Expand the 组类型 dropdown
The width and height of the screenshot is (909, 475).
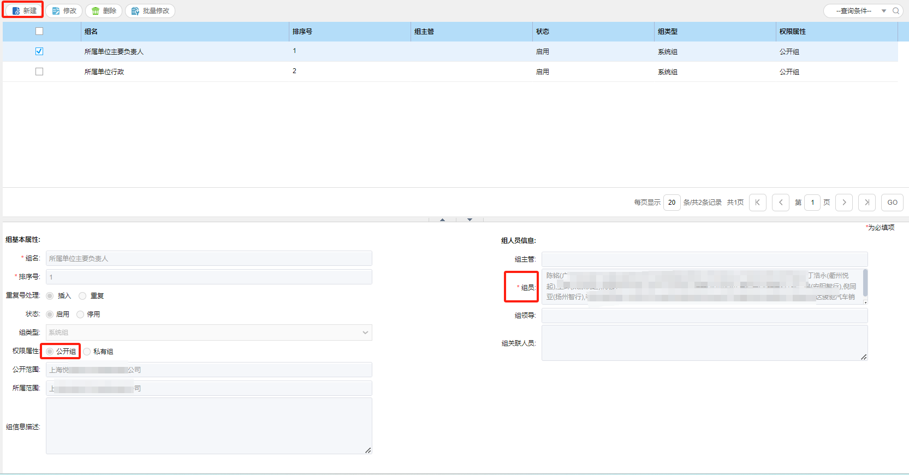(x=365, y=333)
